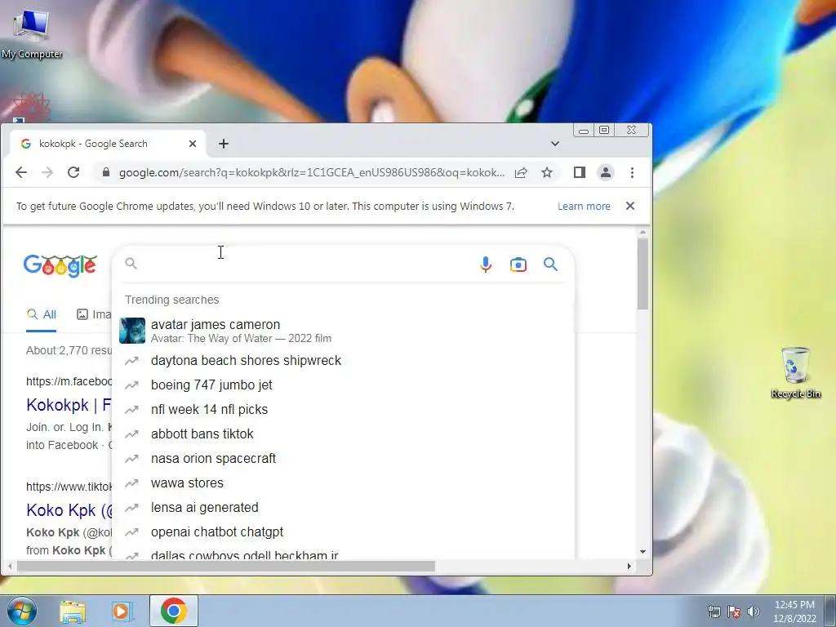Reload the current page

point(73,172)
